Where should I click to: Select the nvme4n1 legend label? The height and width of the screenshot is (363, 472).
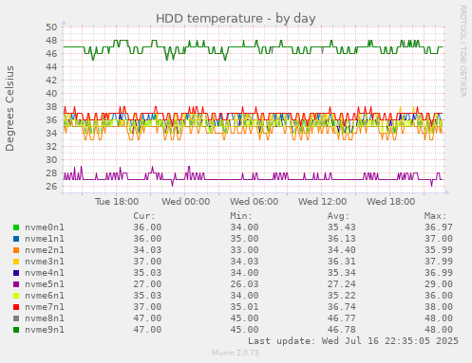[x=45, y=273]
